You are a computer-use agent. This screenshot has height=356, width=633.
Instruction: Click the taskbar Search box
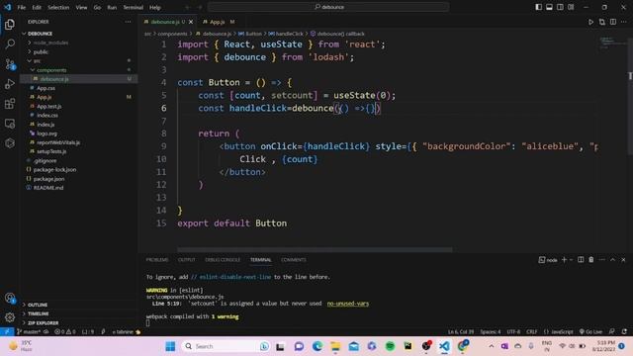[226, 346]
